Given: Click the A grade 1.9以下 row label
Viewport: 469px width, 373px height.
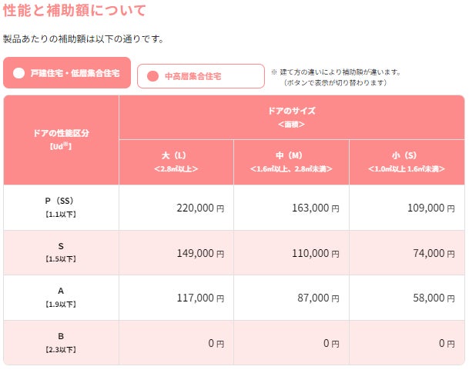Looking at the screenshot, I should click(x=60, y=297).
